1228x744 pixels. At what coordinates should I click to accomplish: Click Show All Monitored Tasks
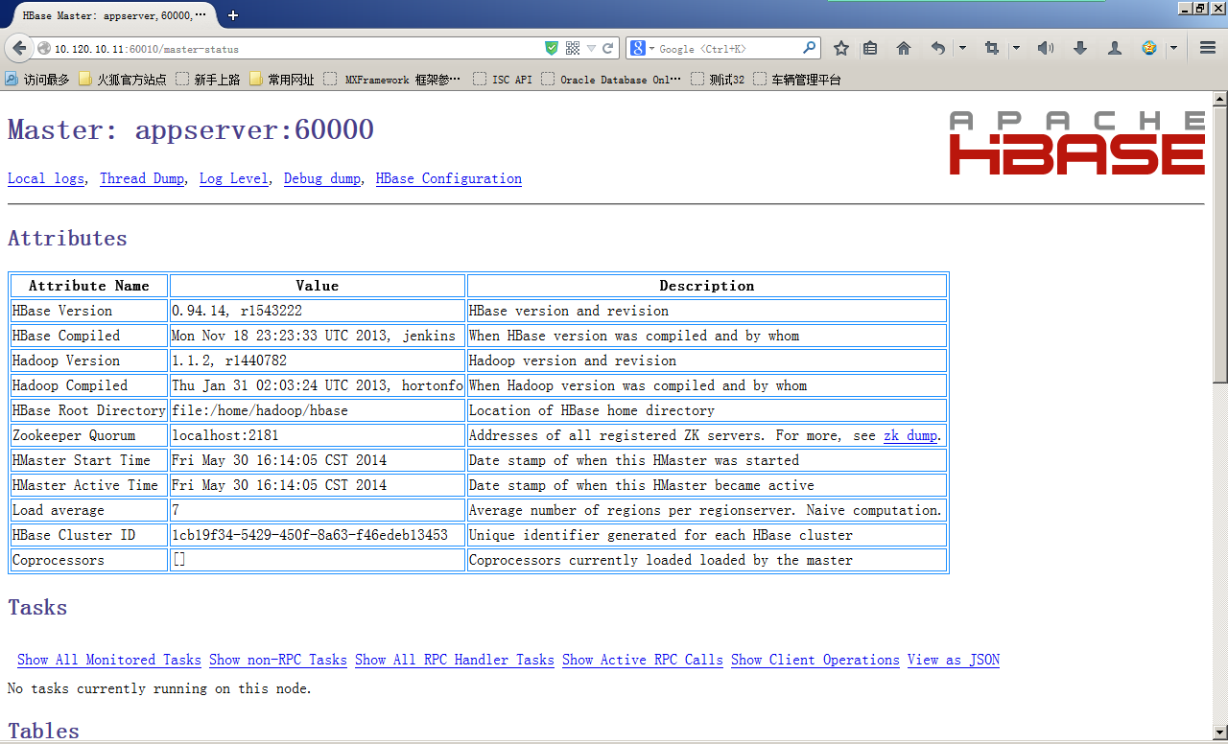pos(109,660)
